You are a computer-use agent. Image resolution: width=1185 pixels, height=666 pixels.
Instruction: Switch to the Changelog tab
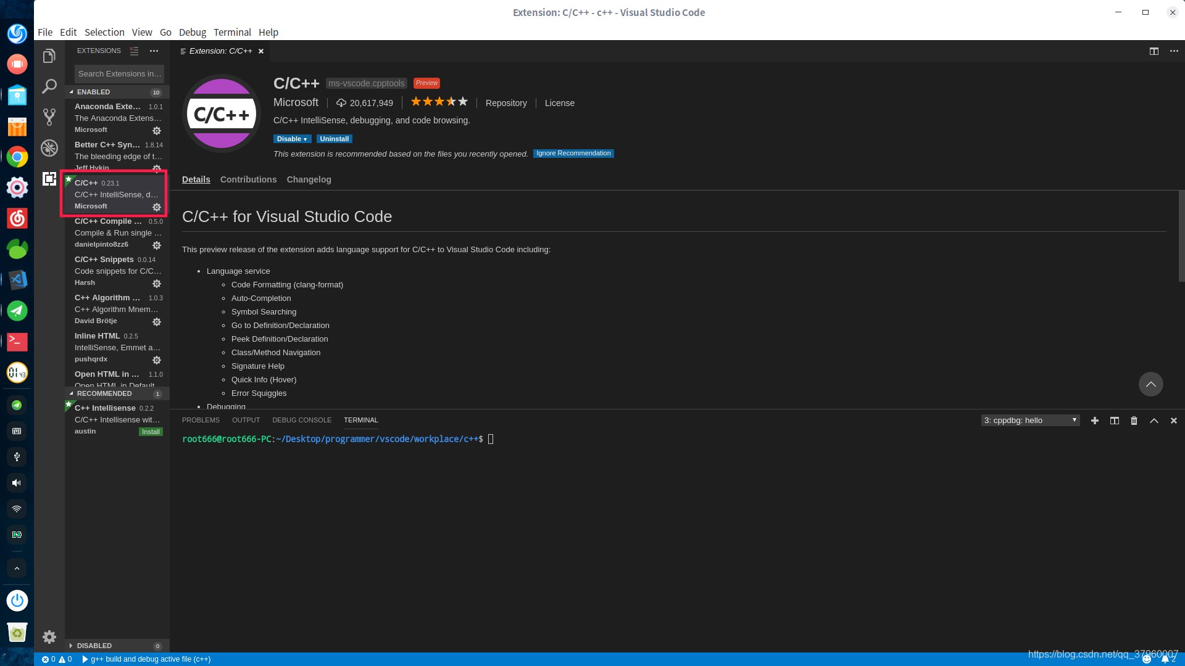(309, 179)
